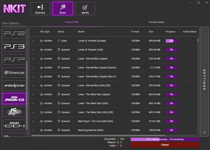Click the file list vertical scrollbar
Viewport: 210px width, 150px height.
[x=198, y=41]
